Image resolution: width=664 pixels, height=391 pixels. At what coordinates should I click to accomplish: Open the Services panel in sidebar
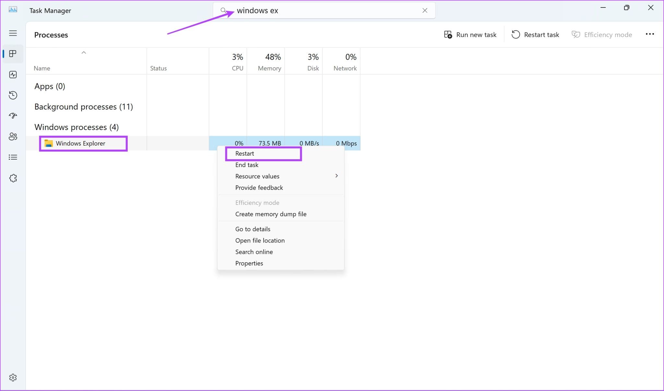pyautogui.click(x=13, y=178)
